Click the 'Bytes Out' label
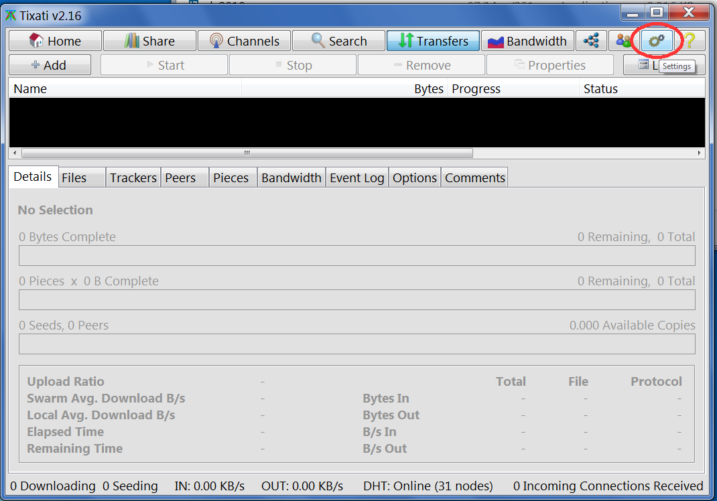 click(x=391, y=415)
